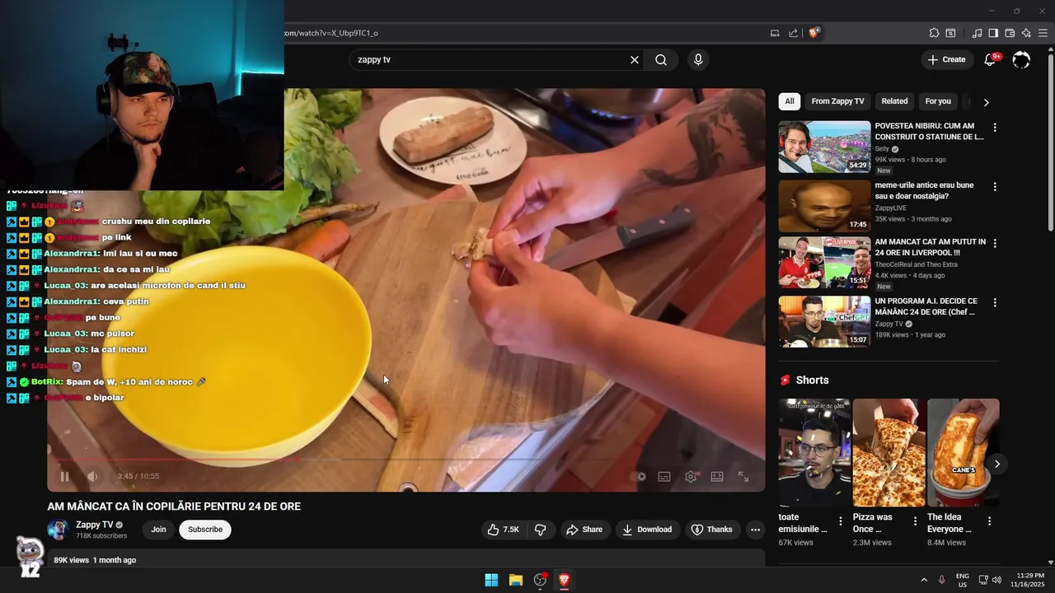Click the Thanks button
This screenshot has width=1055, height=593.
(711, 530)
